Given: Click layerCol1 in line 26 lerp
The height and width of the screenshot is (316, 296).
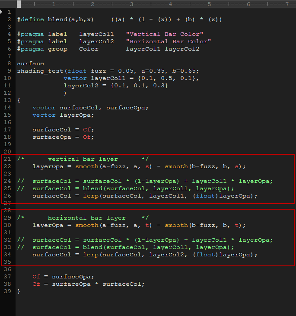Looking at the screenshot, I should click(166, 196).
